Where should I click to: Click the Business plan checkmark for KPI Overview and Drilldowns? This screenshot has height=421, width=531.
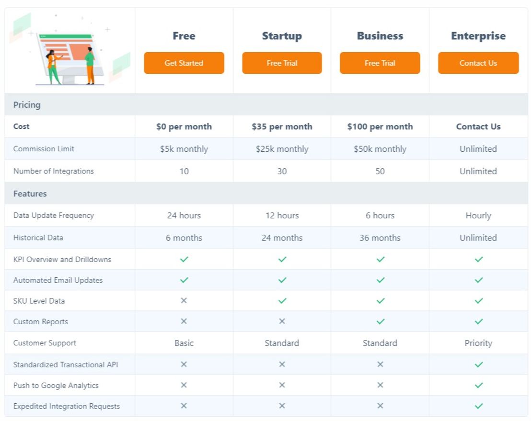381,259
